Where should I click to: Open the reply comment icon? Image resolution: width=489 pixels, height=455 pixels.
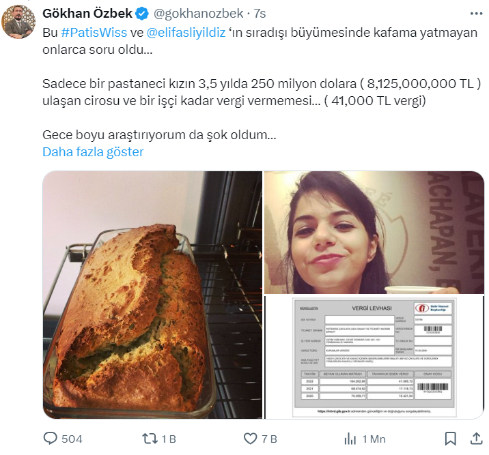coord(51,439)
